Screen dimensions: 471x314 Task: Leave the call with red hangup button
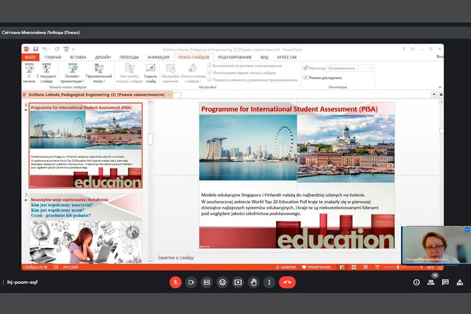(x=287, y=282)
